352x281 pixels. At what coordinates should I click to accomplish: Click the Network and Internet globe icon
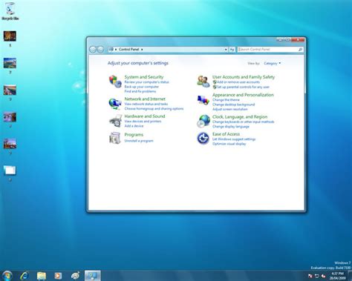[x=115, y=104]
